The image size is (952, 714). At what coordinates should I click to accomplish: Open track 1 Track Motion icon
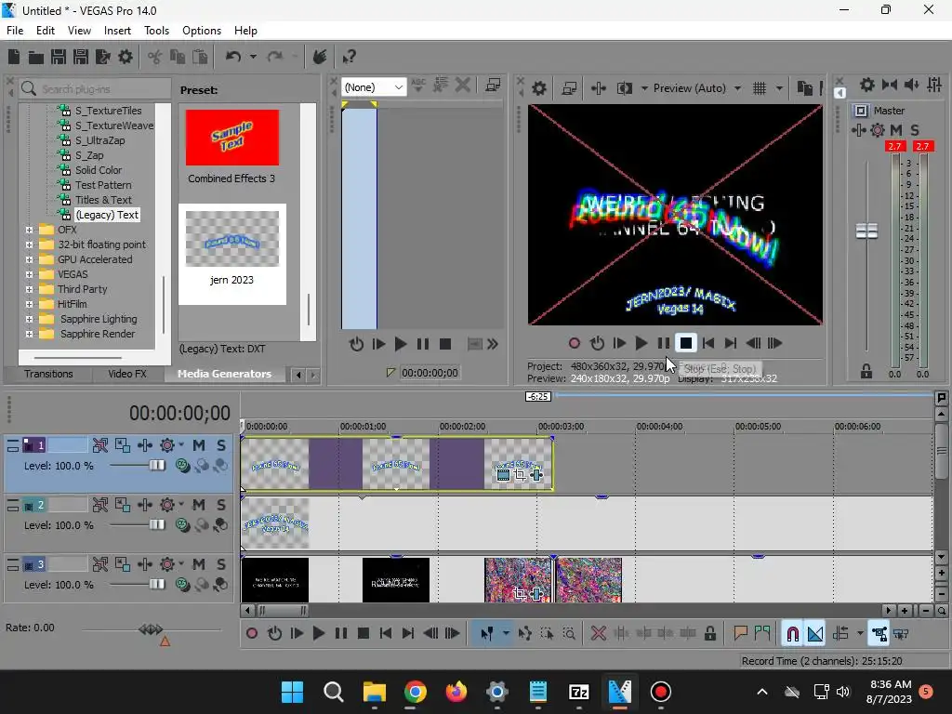[123, 445]
